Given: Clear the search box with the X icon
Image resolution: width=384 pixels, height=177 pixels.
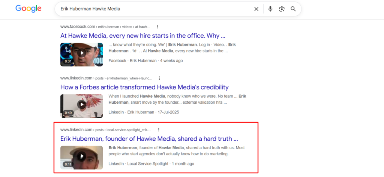Looking at the screenshot, I should coord(256,9).
